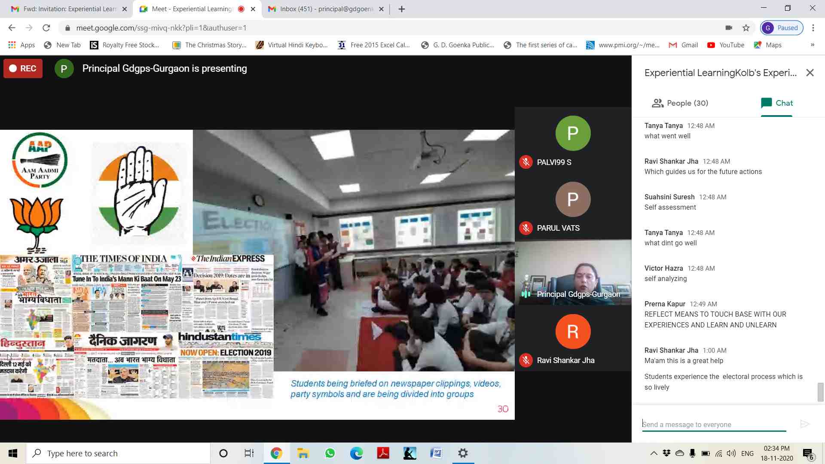The height and width of the screenshot is (464, 825).
Task: Click the send message arrow icon
Action: [x=805, y=424]
